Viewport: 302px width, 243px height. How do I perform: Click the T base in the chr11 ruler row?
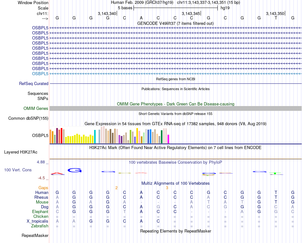pyautogui.click(x=276, y=18)
